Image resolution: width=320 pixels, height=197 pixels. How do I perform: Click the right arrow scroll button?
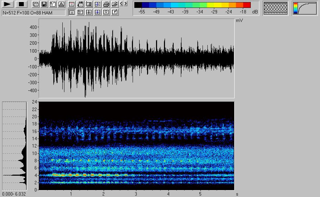click(125, 4)
